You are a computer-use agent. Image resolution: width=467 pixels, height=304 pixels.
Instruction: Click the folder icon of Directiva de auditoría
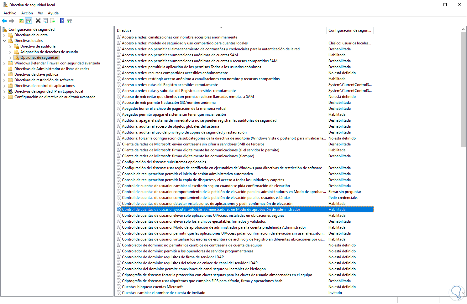(x=16, y=46)
